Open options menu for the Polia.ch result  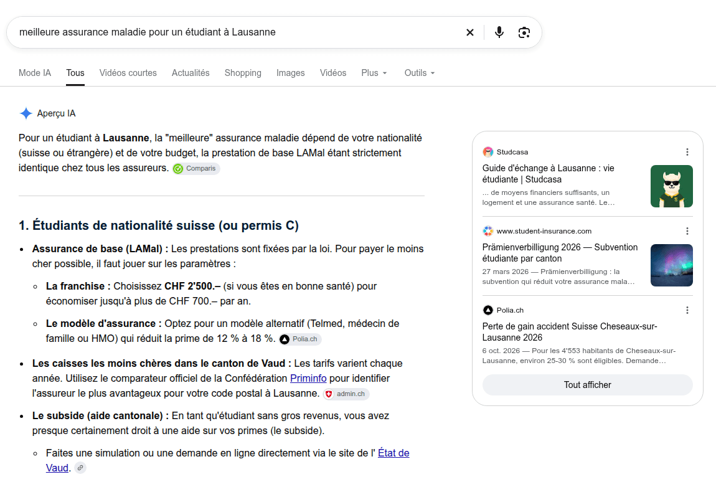point(687,310)
